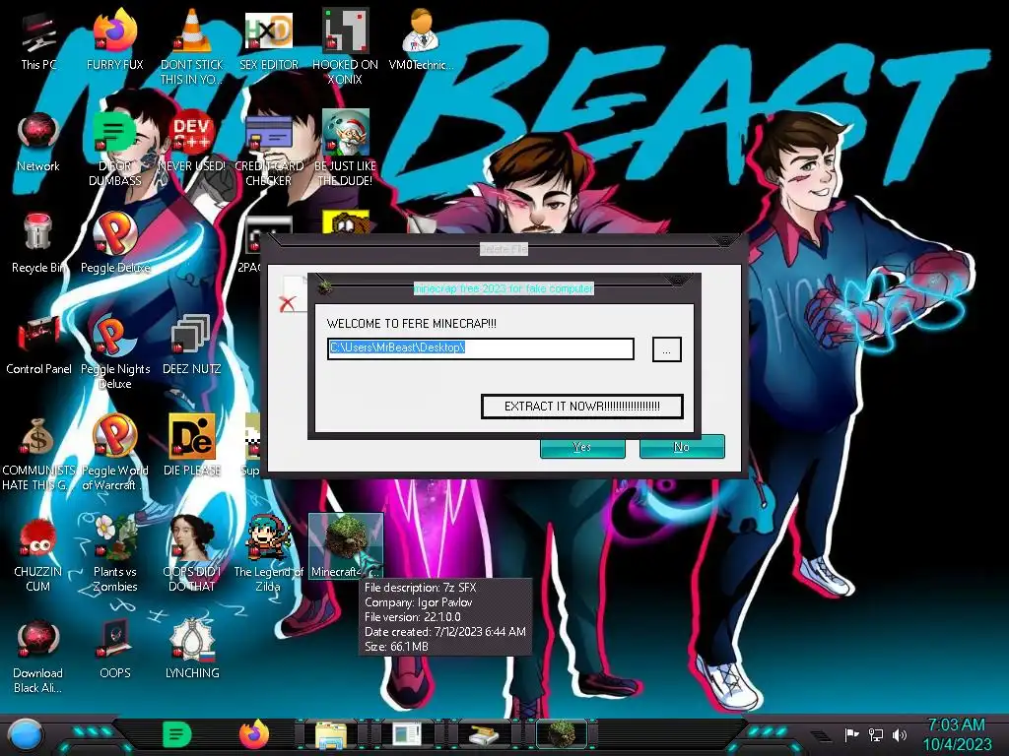Click Yes in the Delete File dialog
The image size is (1009, 756).
pos(582,447)
